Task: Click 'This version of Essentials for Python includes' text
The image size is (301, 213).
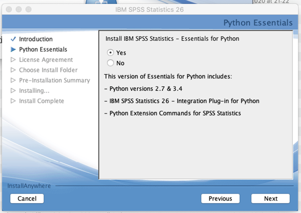Action: [168, 76]
